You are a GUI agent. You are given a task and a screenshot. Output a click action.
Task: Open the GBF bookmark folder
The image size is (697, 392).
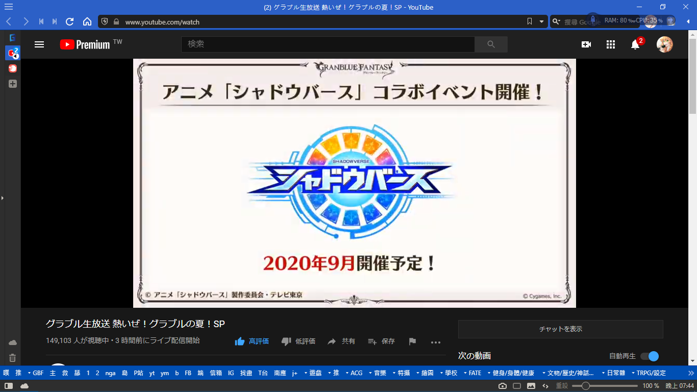click(35, 373)
